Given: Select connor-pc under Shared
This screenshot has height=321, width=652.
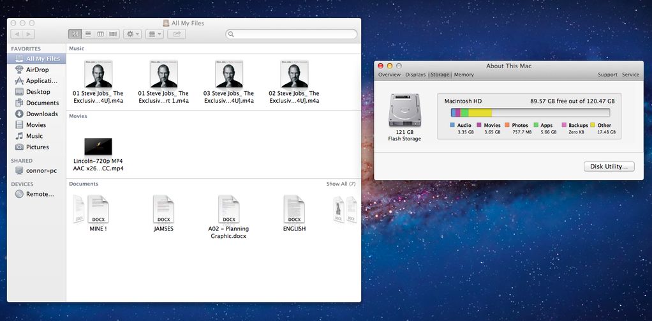Looking at the screenshot, I should point(36,170).
